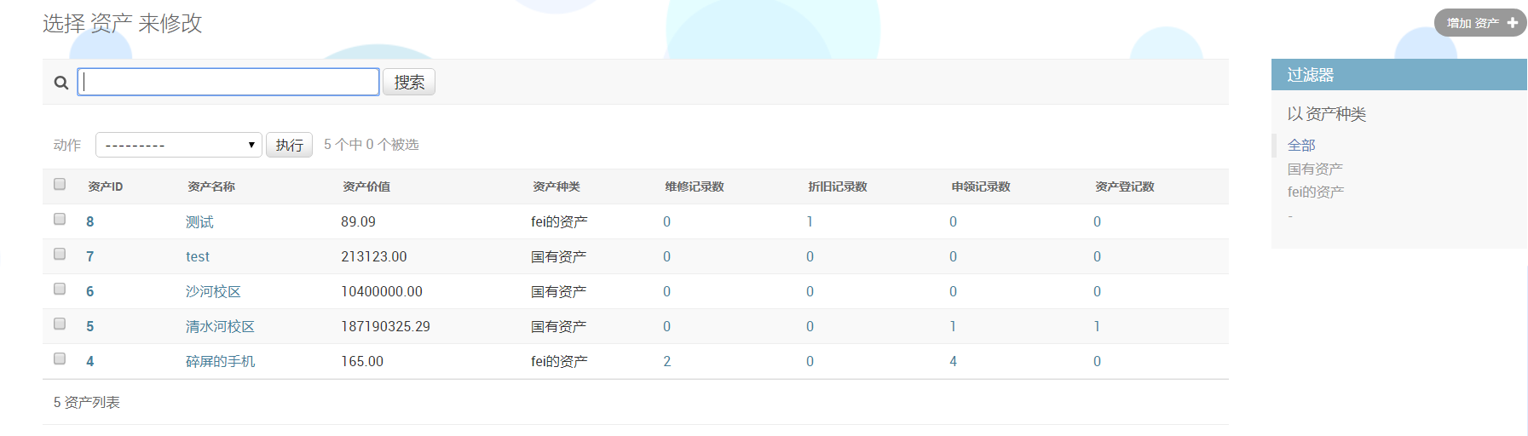Open the 测试 asset name
1528x436 pixels.
tap(199, 221)
